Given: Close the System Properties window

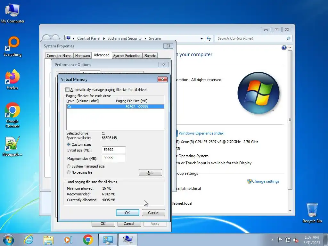Looking at the screenshot, I should 168,46.
